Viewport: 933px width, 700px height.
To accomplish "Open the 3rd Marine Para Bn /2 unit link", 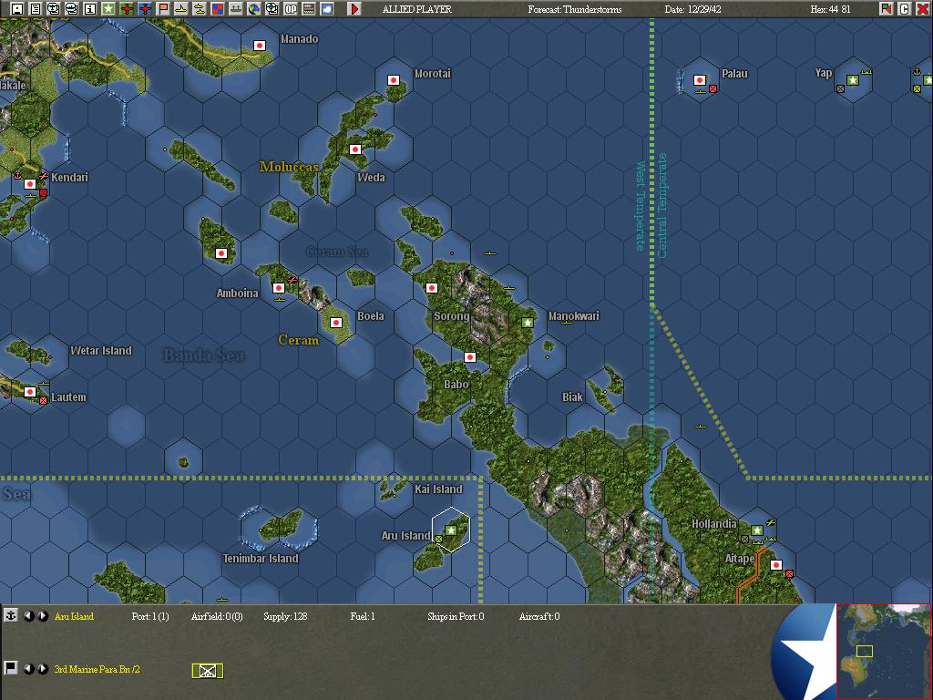I will 97,669.
